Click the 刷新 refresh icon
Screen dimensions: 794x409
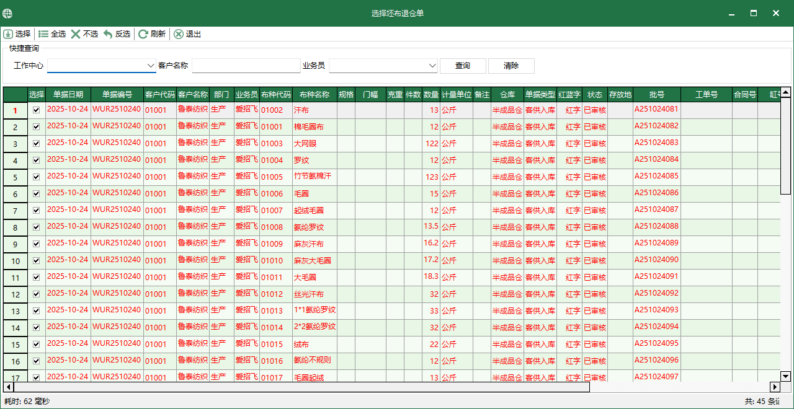143,34
